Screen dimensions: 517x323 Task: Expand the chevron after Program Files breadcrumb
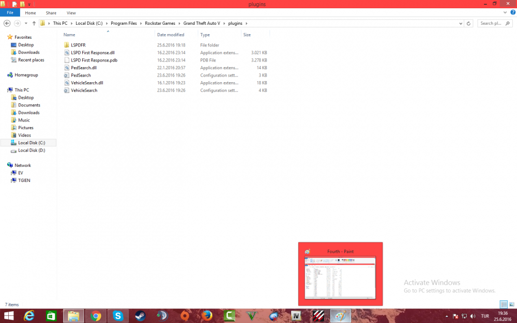[141, 23]
